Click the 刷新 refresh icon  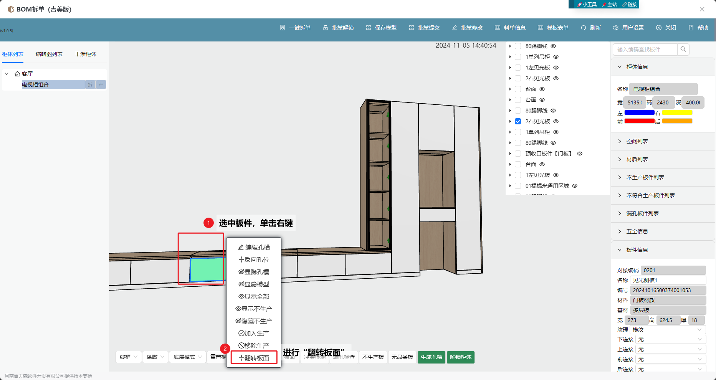(584, 28)
